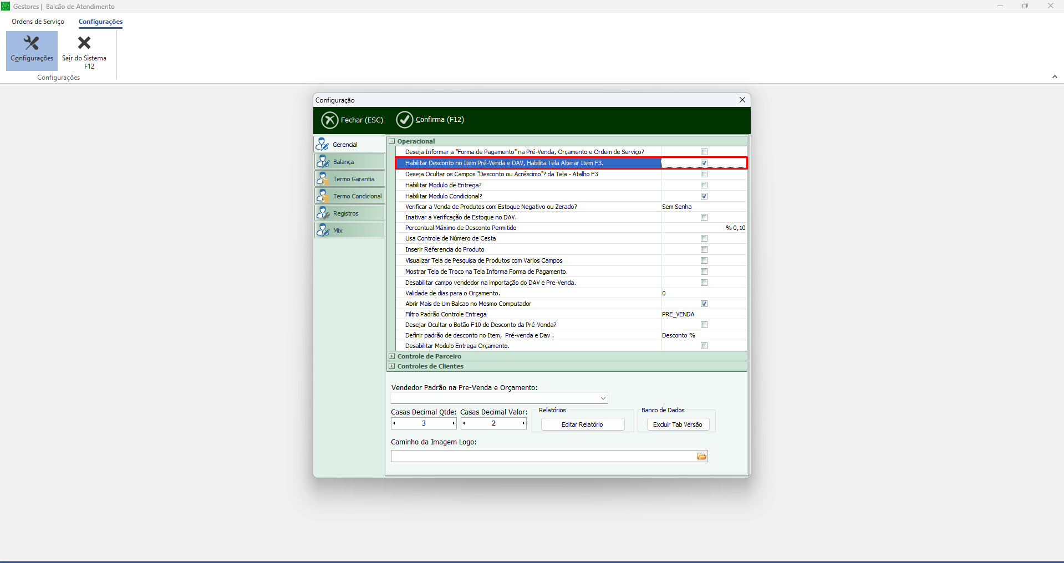Switch to the Ordens de Serviço tab
The height and width of the screenshot is (563, 1064).
point(38,22)
